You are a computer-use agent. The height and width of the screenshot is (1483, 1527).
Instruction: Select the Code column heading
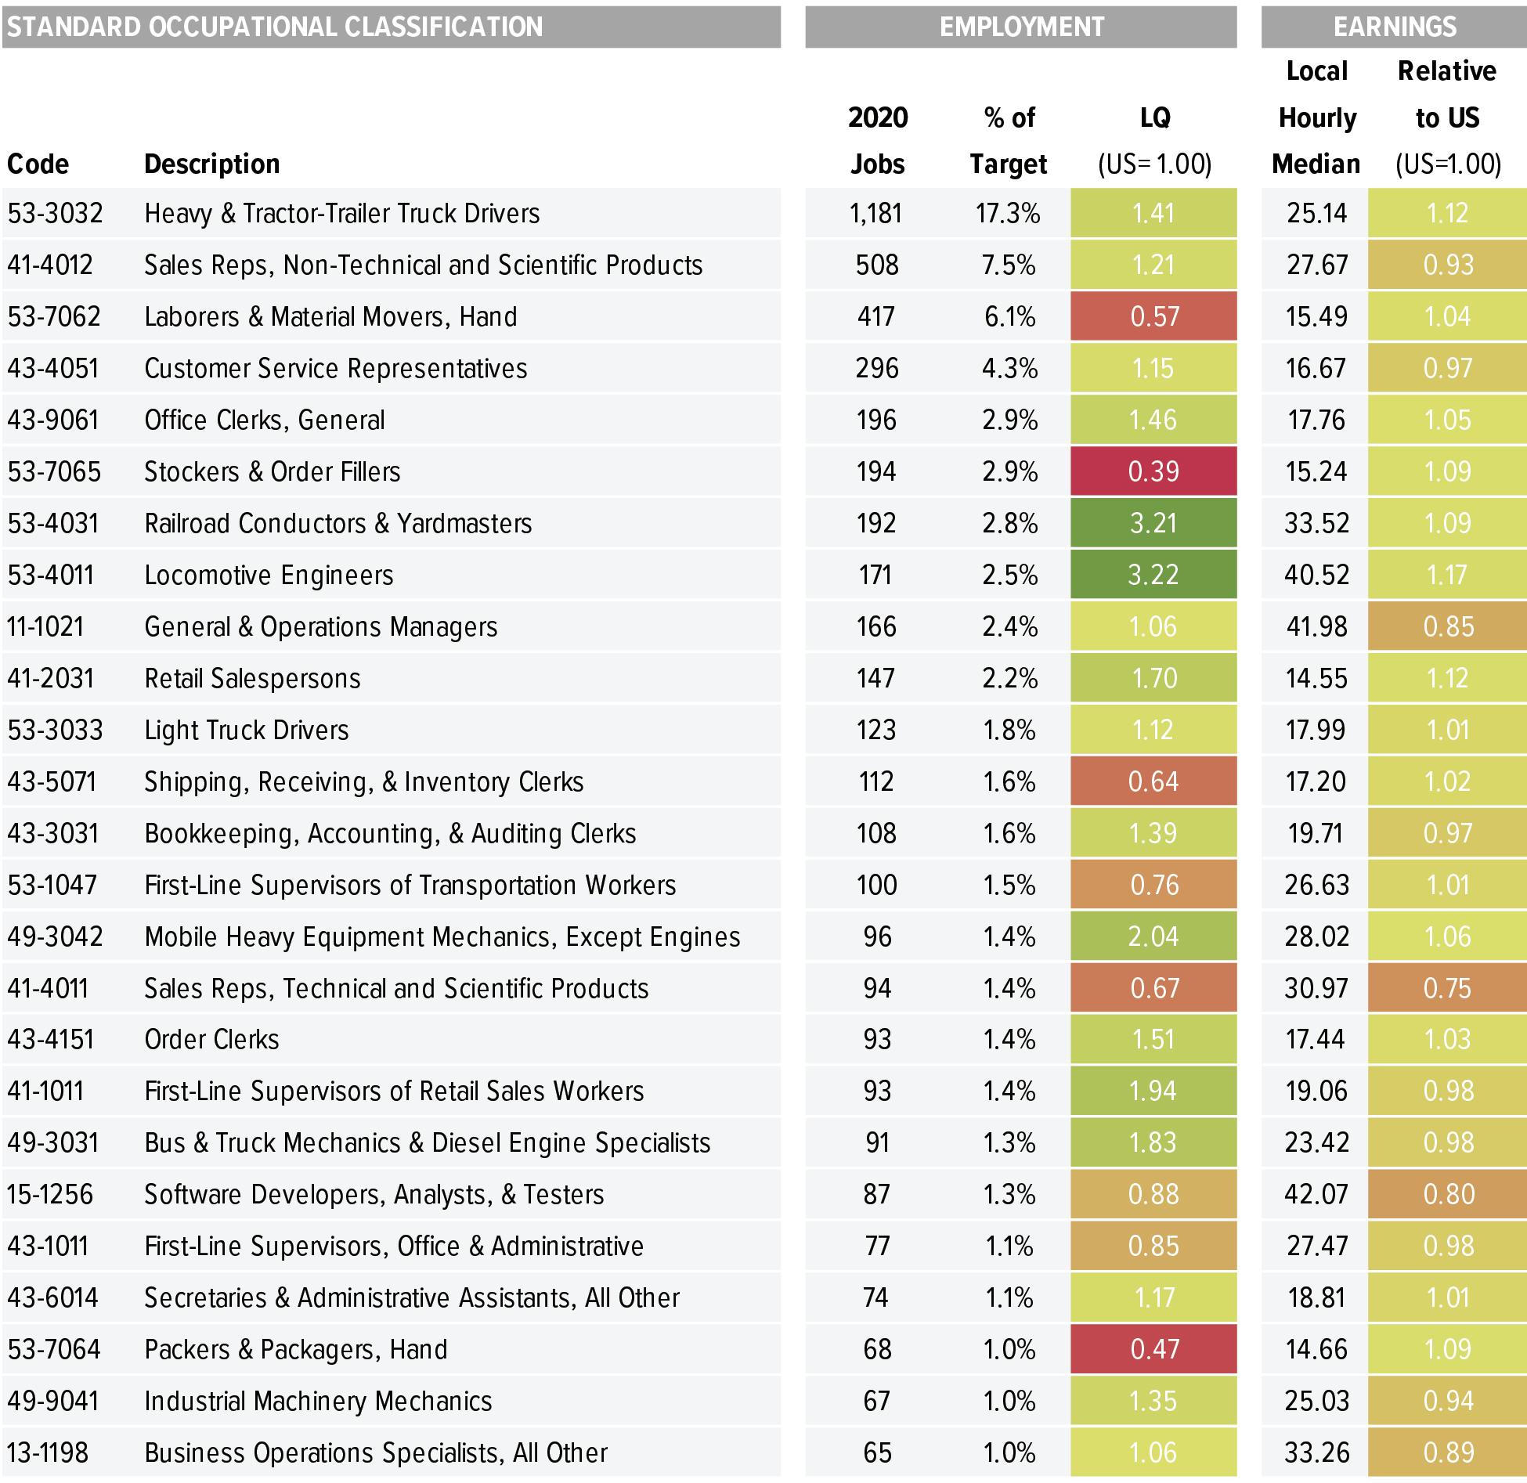tap(38, 164)
